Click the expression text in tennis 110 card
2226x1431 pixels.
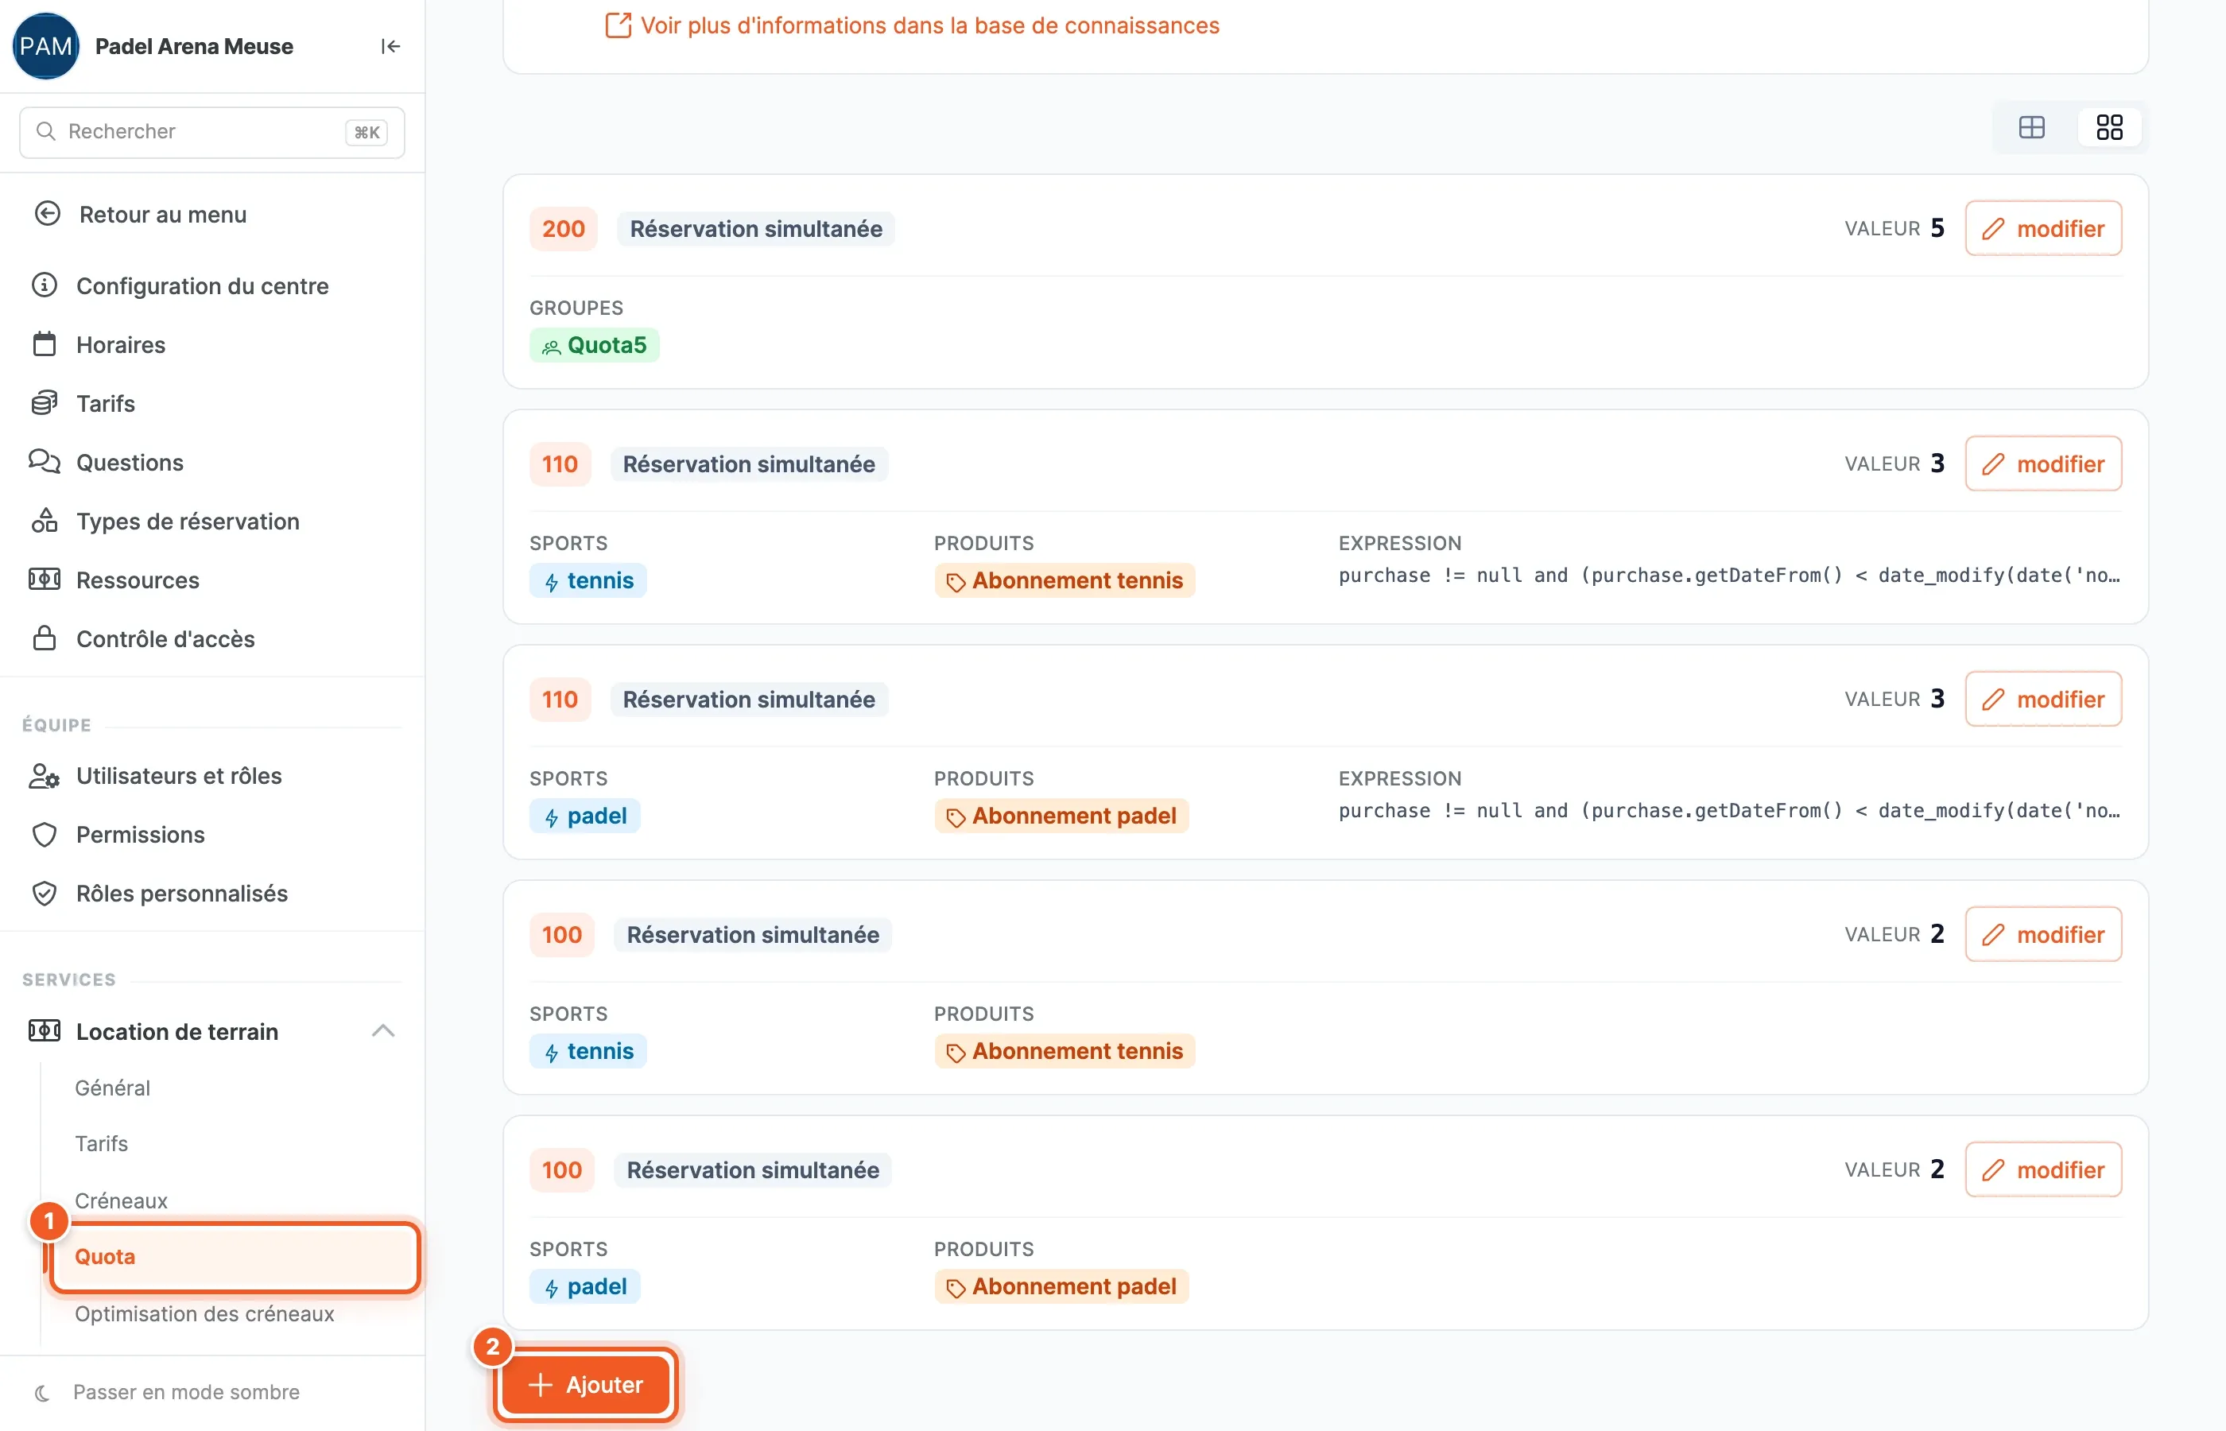pyautogui.click(x=1729, y=576)
